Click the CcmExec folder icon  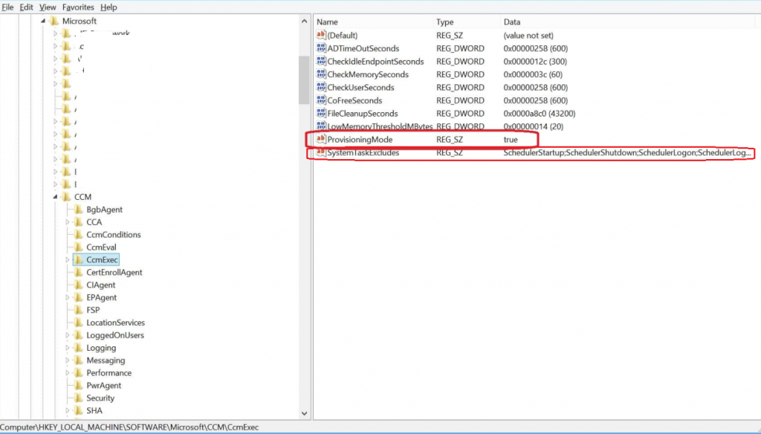(78, 259)
